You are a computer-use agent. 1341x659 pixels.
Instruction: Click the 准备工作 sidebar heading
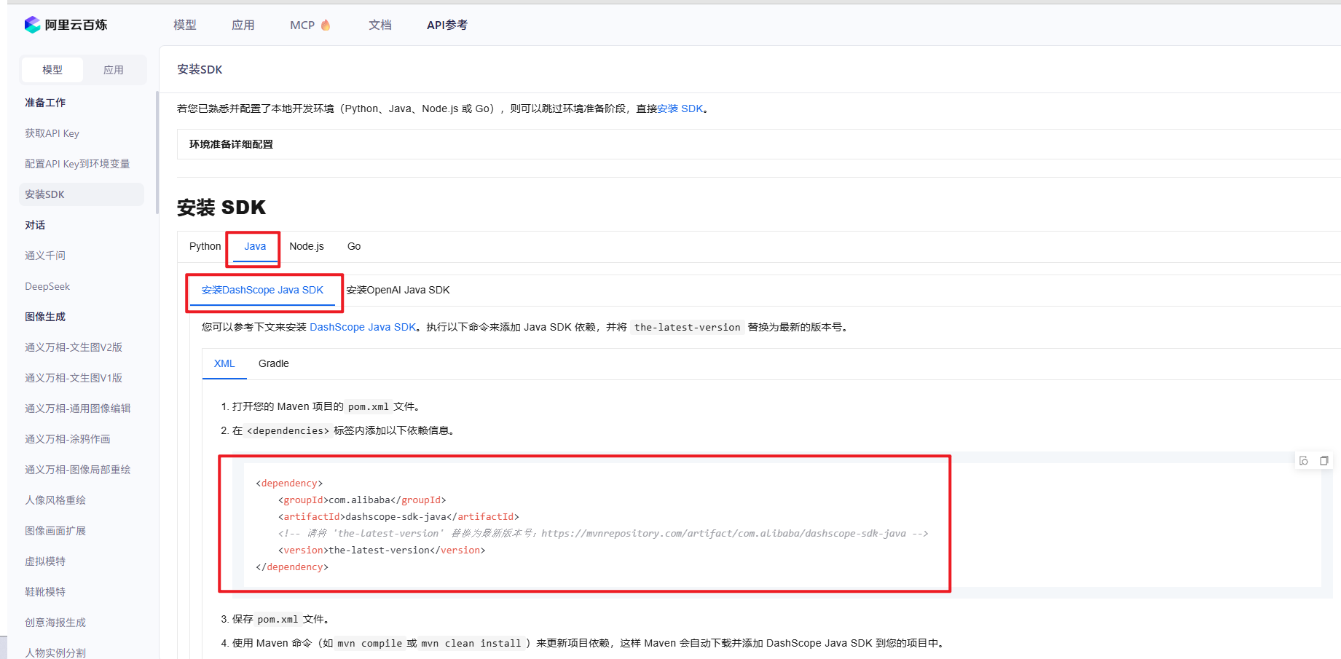click(x=45, y=103)
